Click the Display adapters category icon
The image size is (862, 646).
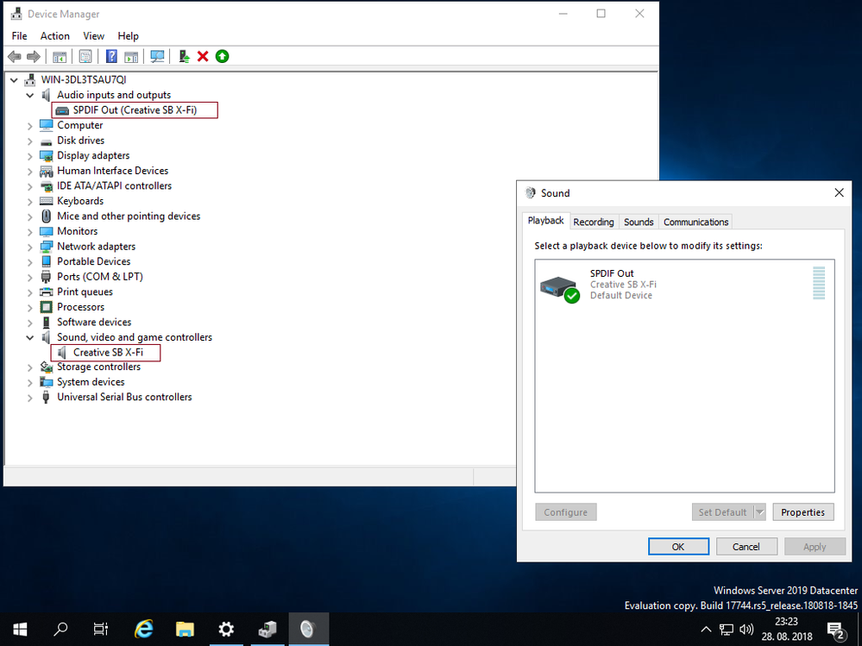coord(47,155)
